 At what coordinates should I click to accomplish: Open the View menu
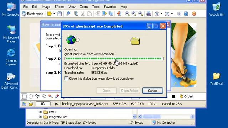(x=72, y=7)
